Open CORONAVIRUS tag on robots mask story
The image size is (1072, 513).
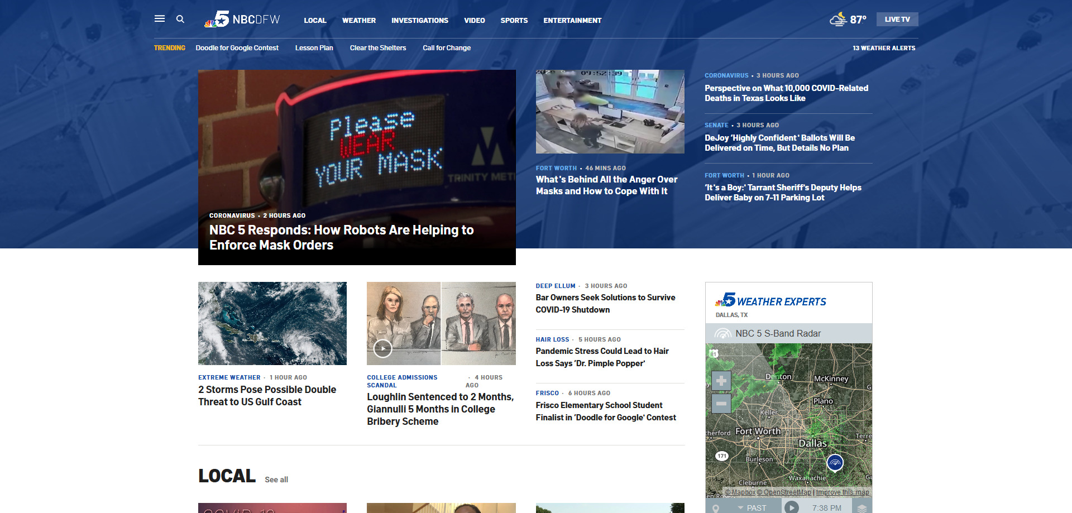pos(232,215)
